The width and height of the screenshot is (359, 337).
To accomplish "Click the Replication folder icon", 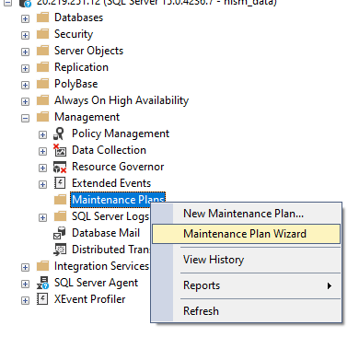I will [x=42, y=67].
